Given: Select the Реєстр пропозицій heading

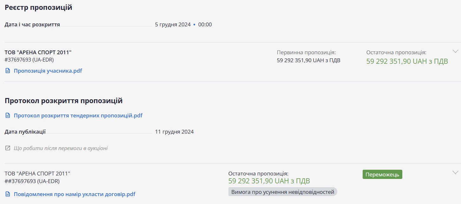Looking at the screenshot, I should (38, 7).
